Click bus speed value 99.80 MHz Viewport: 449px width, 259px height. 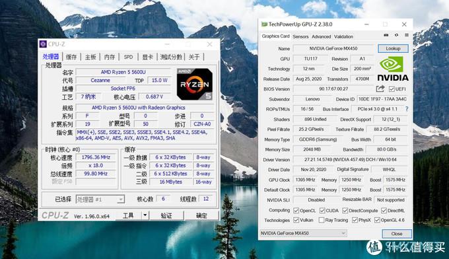96,174
